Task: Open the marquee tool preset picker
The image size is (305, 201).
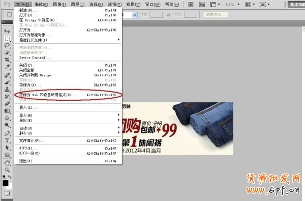Action: click(9, 14)
